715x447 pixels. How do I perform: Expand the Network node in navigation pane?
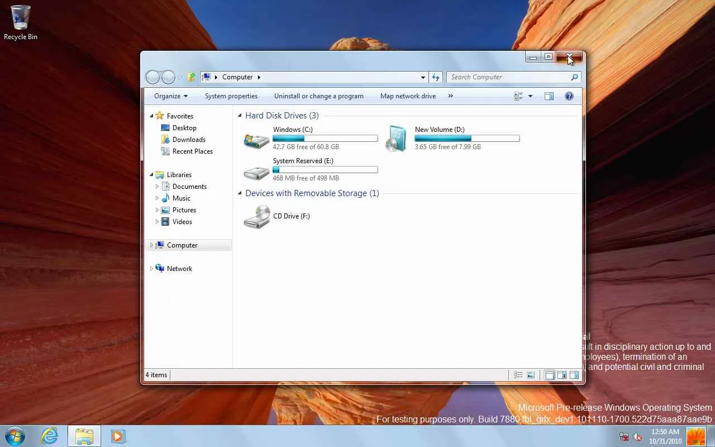tap(151, 269)
